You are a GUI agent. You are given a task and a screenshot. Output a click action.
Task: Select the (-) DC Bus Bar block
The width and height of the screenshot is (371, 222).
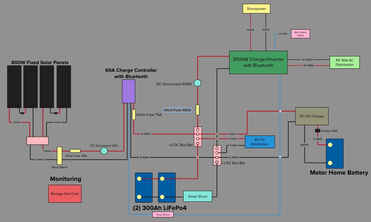[x=217, y=155]
